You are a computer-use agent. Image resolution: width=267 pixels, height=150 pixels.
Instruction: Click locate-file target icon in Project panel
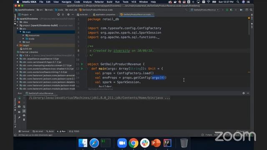58,15
